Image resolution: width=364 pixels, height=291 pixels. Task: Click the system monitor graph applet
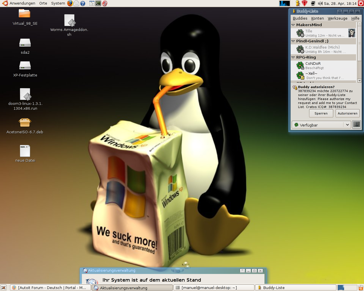tap(284, 3)
